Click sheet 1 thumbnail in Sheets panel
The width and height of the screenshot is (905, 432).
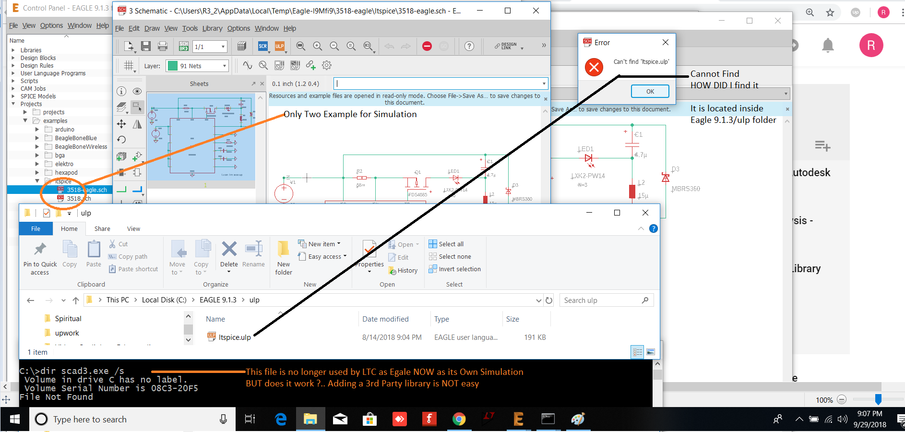click(x=201, y=137)
